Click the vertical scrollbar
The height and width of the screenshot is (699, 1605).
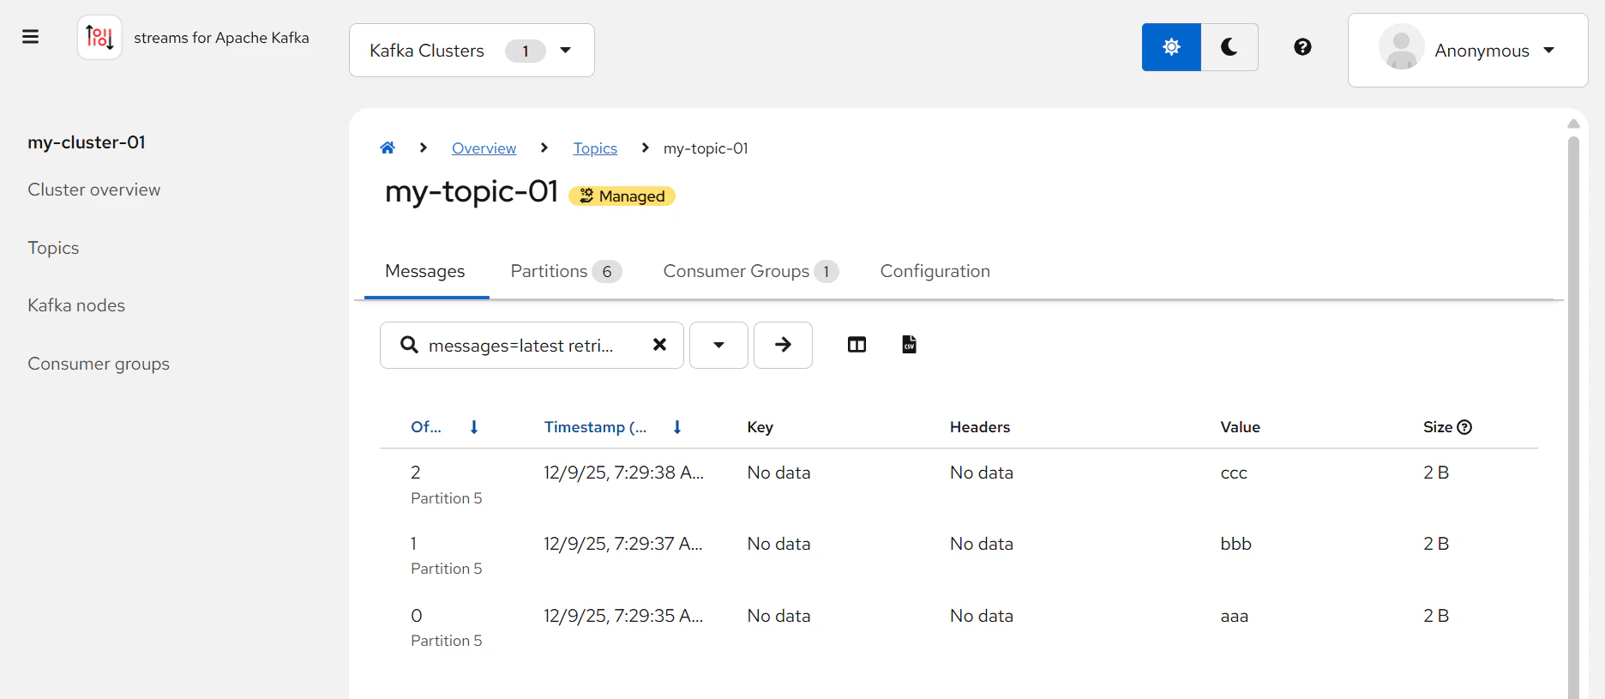[x=1573, y=416]
